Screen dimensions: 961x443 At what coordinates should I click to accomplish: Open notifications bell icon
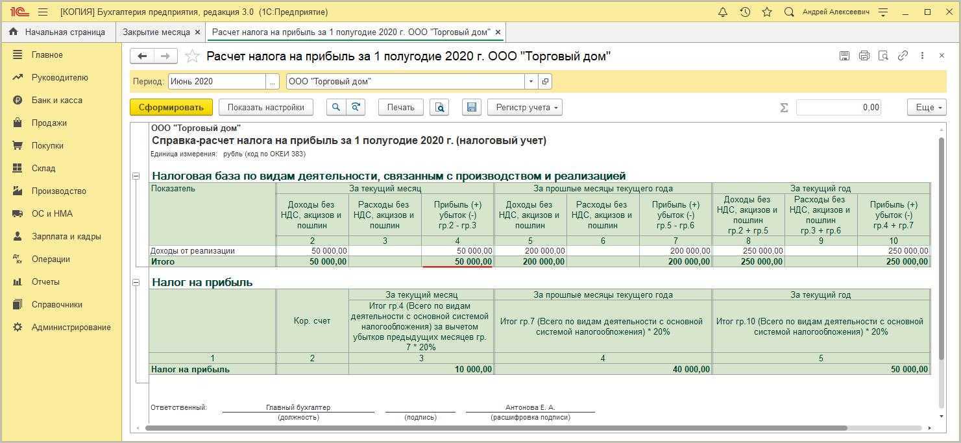723,12
